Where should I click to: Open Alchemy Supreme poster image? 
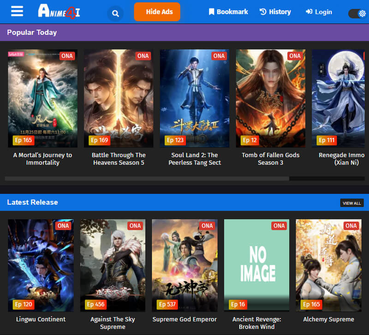click(329, 265)
